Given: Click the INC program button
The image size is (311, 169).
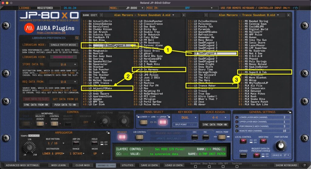Looking at the screenshot, I should point(206,137).
